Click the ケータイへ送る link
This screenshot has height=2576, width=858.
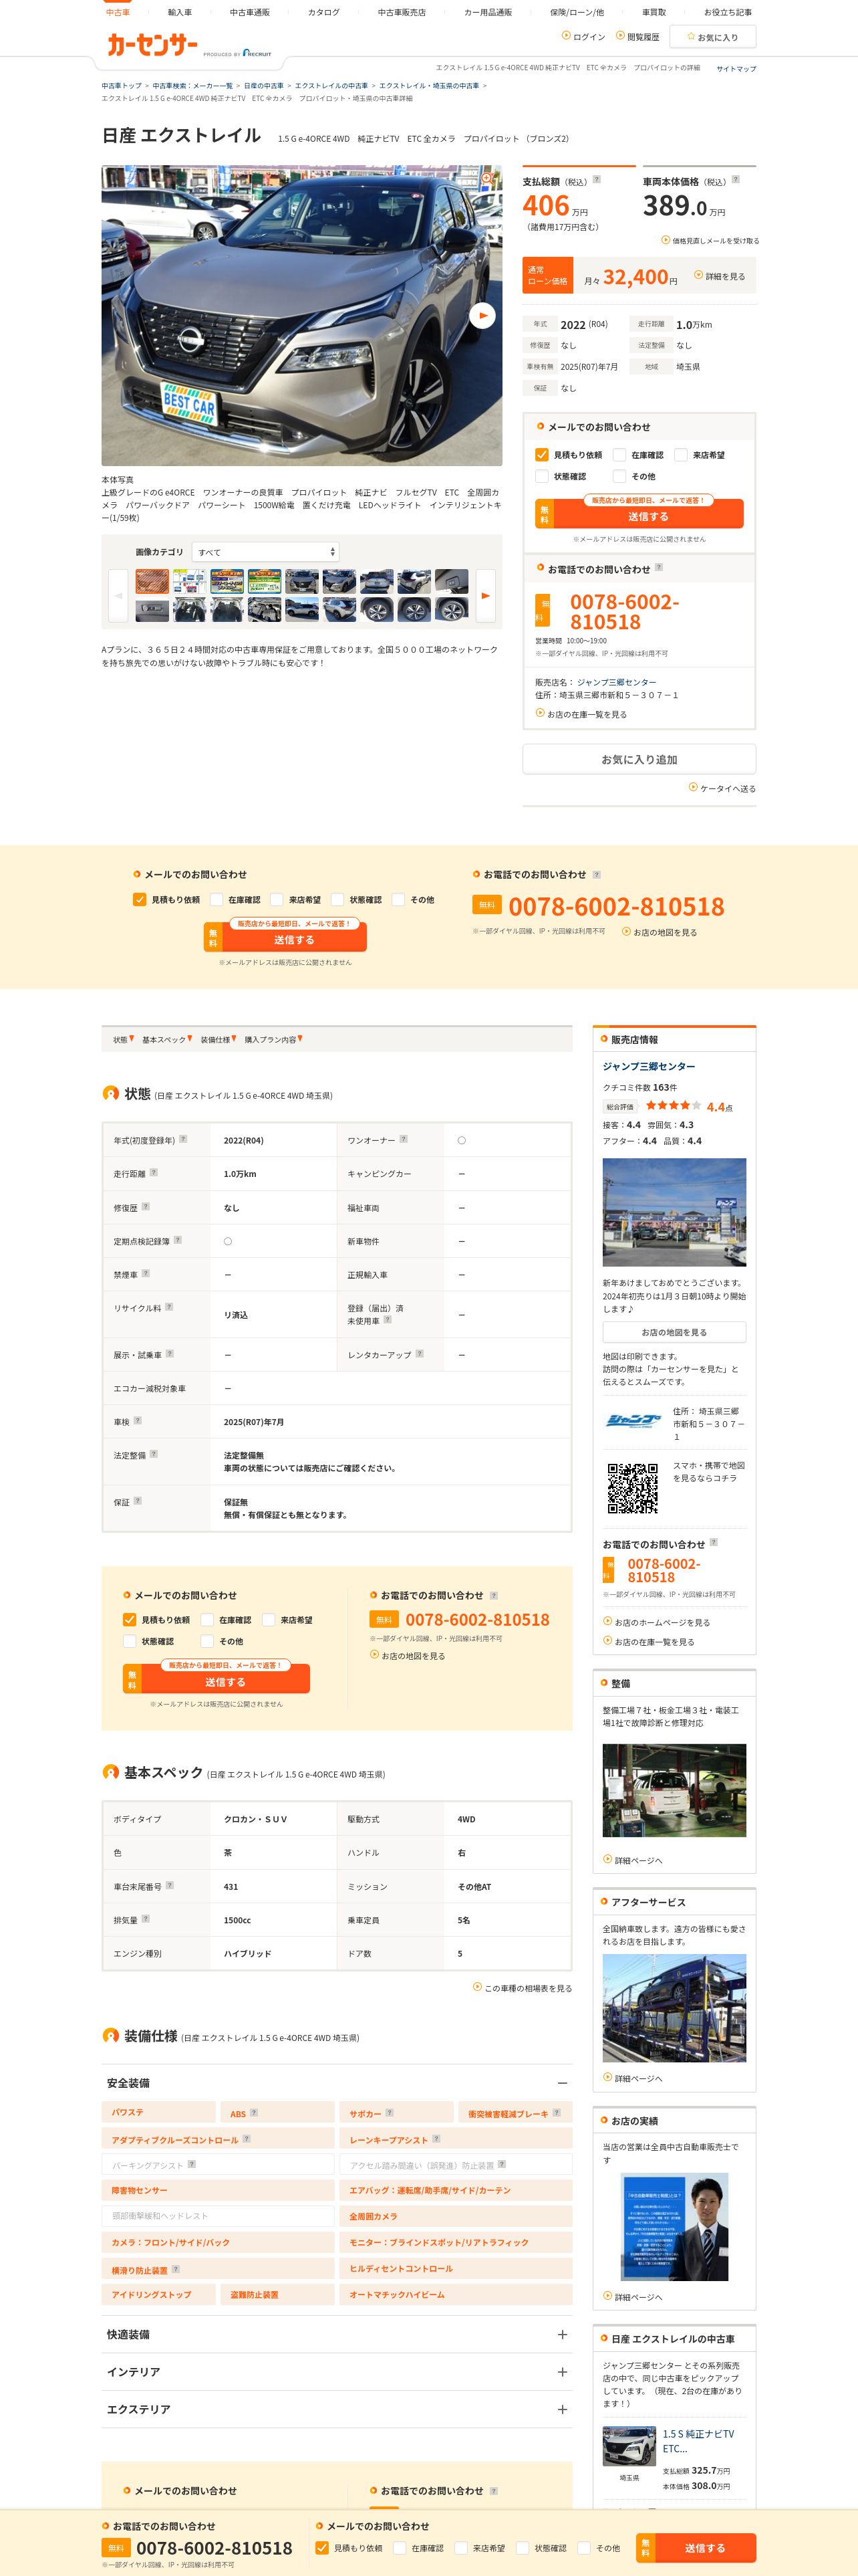coord(722,788)
